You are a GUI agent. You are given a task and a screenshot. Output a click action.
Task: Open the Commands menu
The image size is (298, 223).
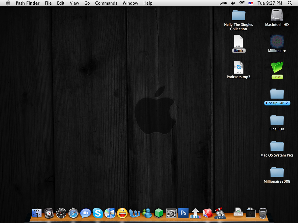pyautogui.click(x=106, y=3)
